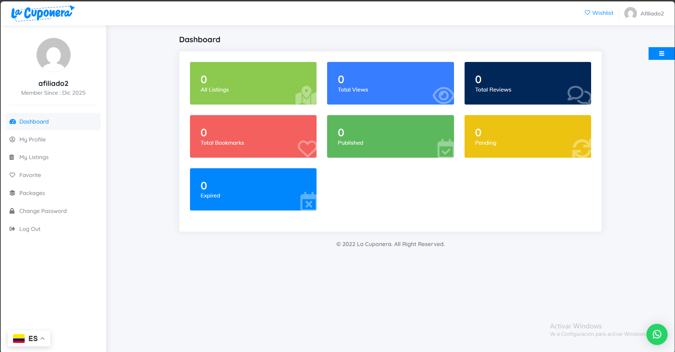Click the Expired listings card
The image size is (675, 352).
pyautogui.click(x=253, y=189)
